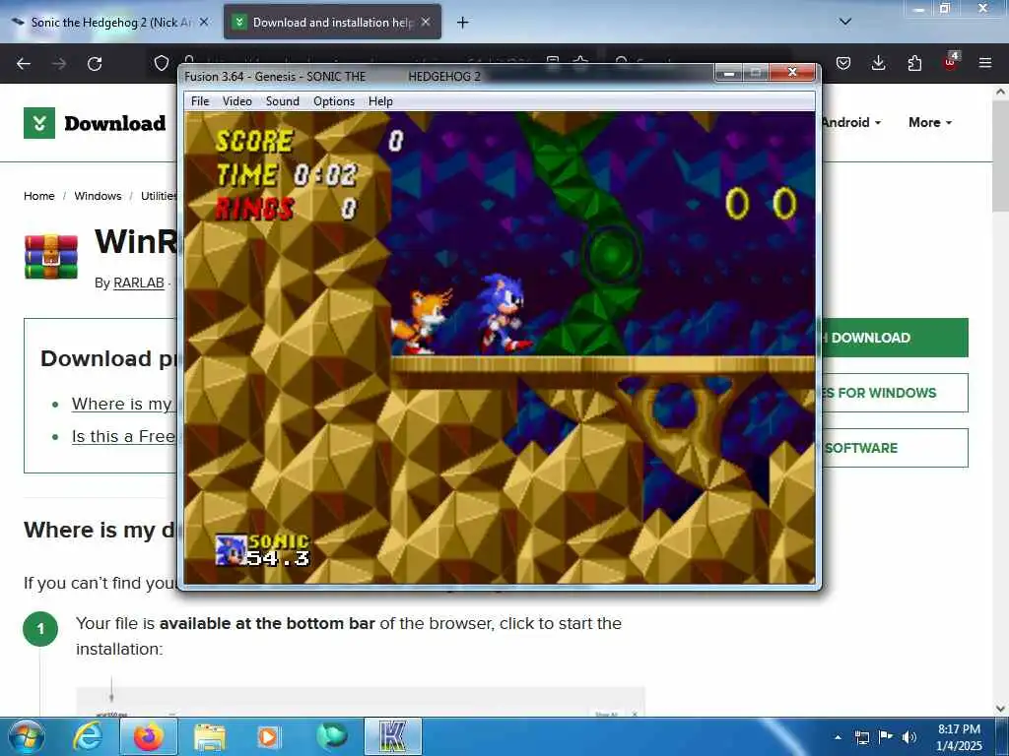Image resolution: width=1009 pixels, height=756 pixels.
Task: Open the RARLAB developer link
Action: click(138, 283)
